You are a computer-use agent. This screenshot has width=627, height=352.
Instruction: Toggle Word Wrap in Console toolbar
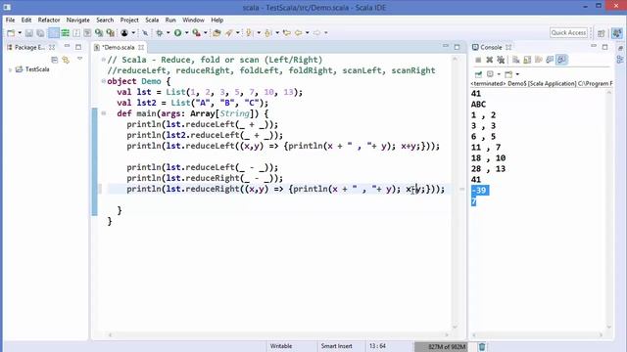pyautogui.click(x=538, y=60)
